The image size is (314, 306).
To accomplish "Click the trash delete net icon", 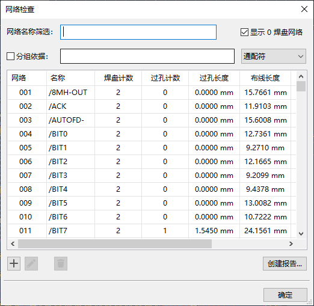I will pyautogui.click(x=61, y=263).
